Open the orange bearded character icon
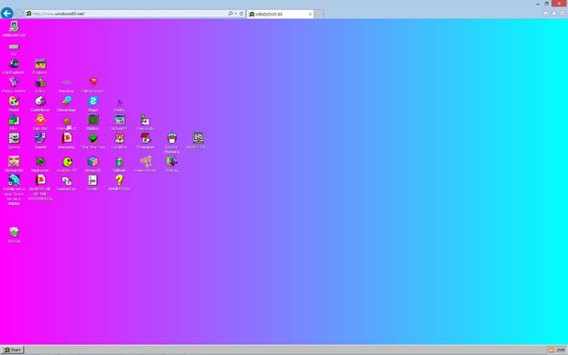 pyautogui.click(x=40, y=123)
